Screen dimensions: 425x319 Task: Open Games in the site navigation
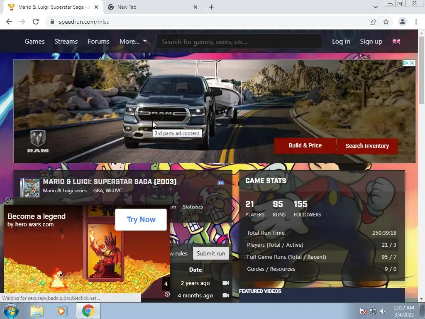[35, 42]
